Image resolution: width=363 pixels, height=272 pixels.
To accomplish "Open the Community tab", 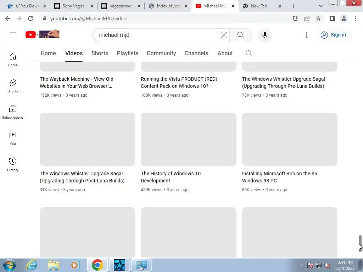I will click(x=161, y=53).
